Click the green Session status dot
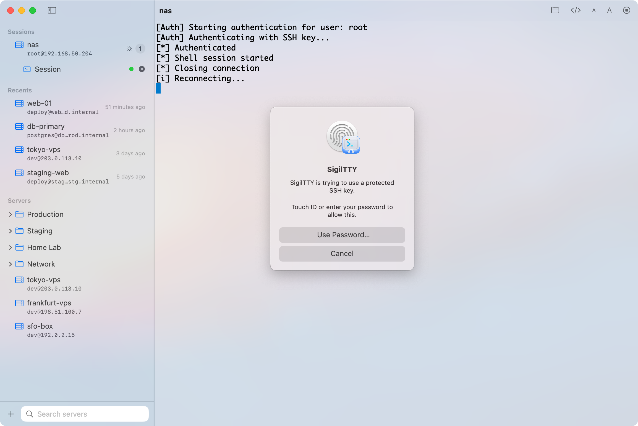Image resolution: width=638 pixels, height=426 pixels. point(131,69)
